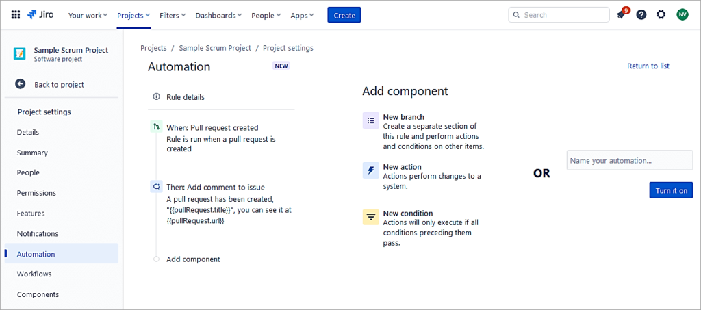Open the notifications bell
The image size is (701, 310).
coord(621,14)
